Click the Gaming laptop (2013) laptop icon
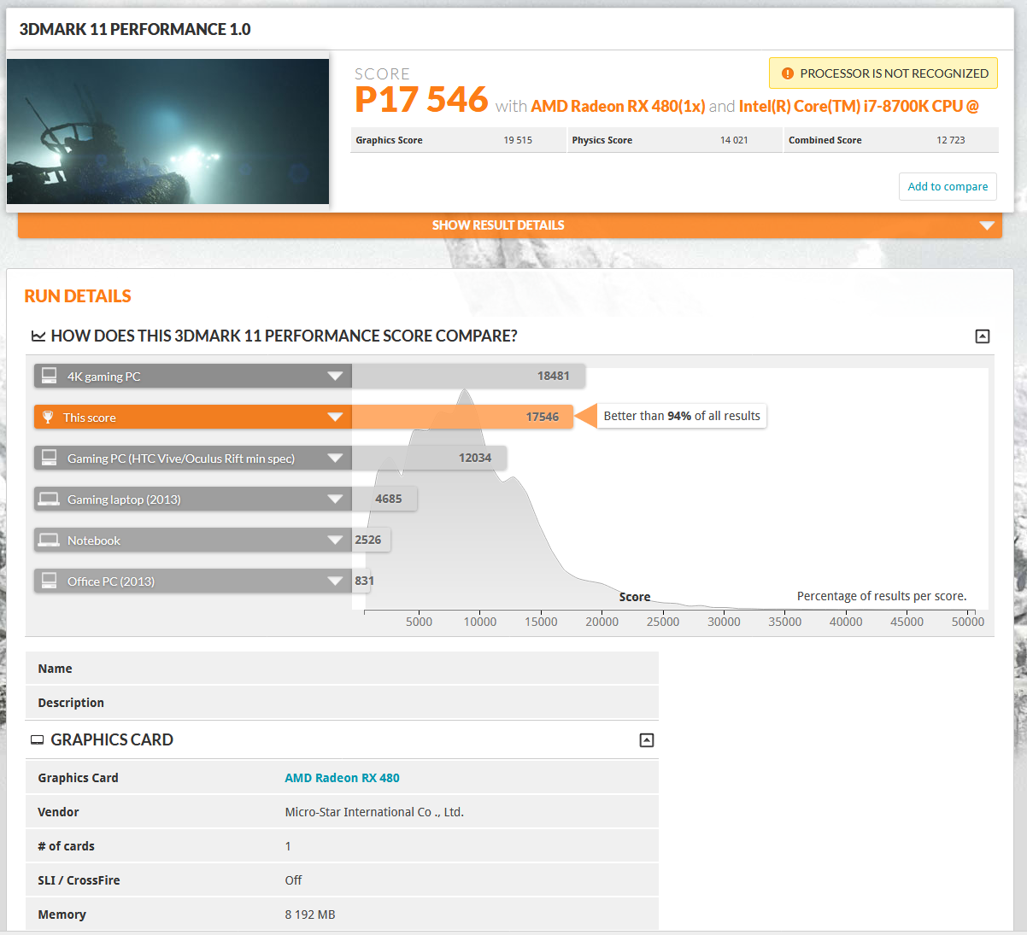The width and height of the screenshot is (1027, 935). tap(50, 500)
